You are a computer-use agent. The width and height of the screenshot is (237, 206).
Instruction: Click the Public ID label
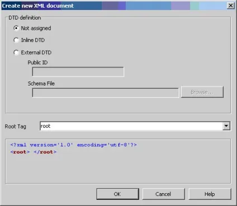coord(37,63)
